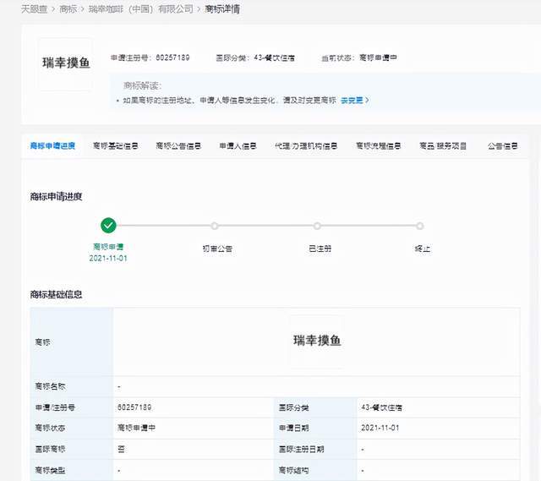541x481 pixels.
Task: Click 商标名称 row label
Action: click(51, 386)
